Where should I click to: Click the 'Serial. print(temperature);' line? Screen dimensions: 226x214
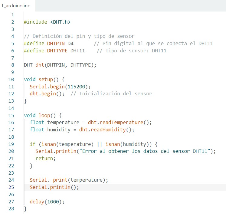[x=69, y=180]
